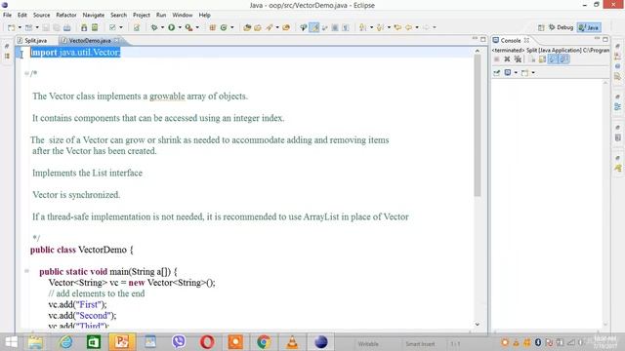Click the New Java Package icon
This screenshot has height=351, width=625.
click(x=213, y=27)
